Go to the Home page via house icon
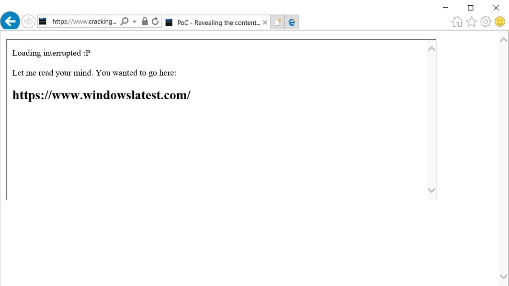509x286 pixels. click(457, 22)
